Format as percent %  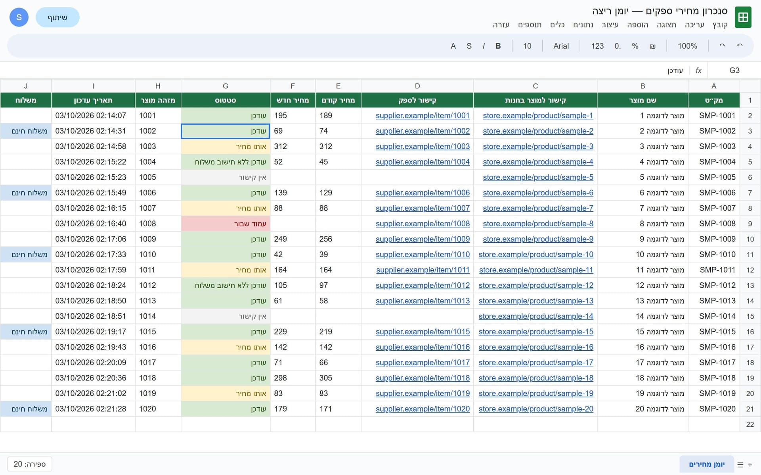[635, 46]
